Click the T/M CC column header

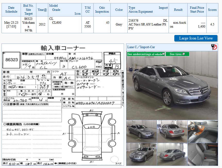coord(87,10)
